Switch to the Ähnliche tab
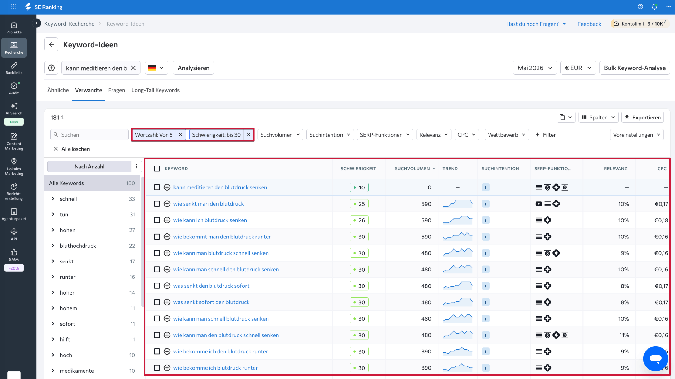 58,90
